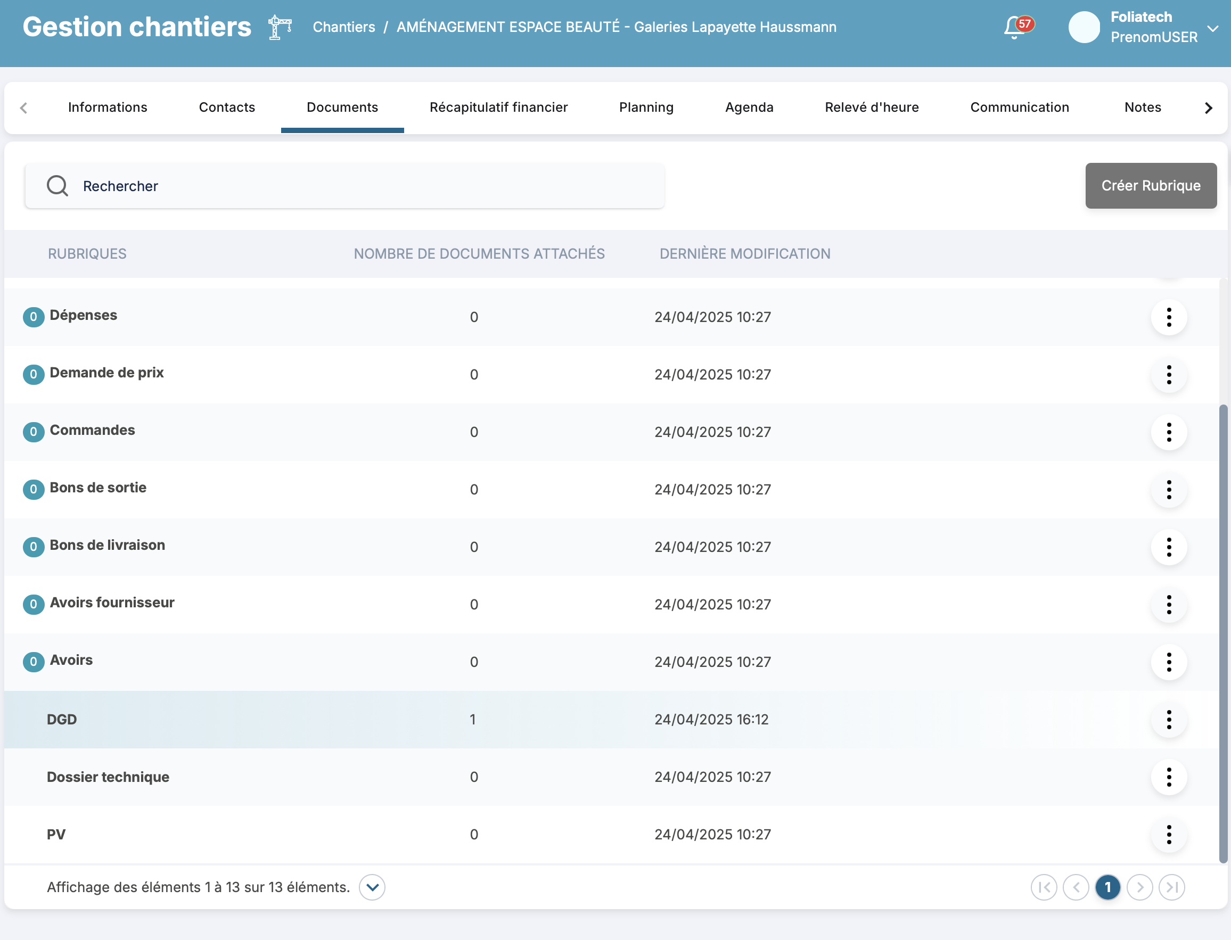Image resolution: width=1231 pixels, height=940 pixels.
Task: Open three-dot menu for DGD row
Action: (1168, 720)
